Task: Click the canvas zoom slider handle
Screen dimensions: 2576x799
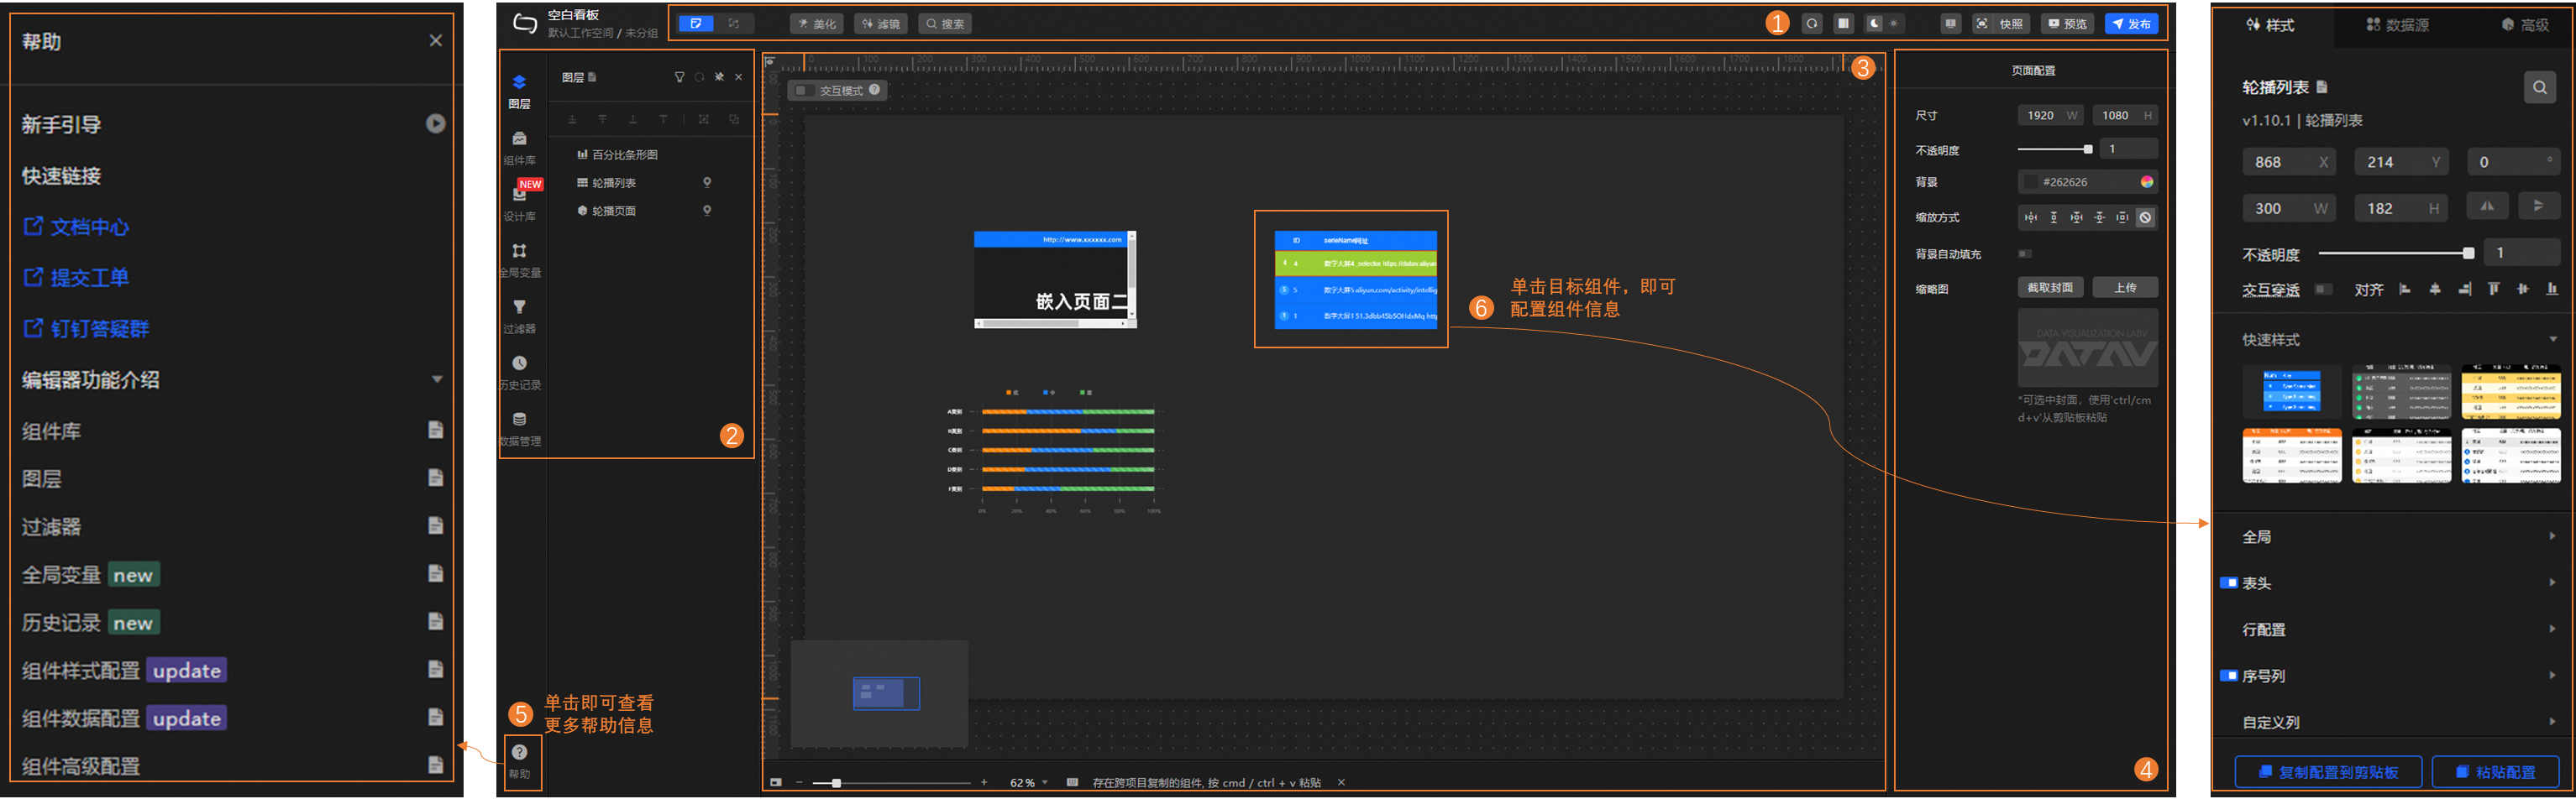Action: pos(836,783)
